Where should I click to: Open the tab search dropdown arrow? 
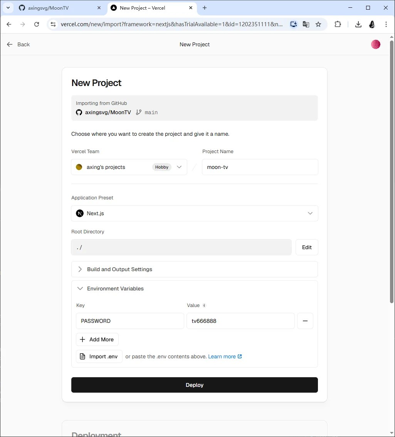pyautogui.click(x=8, y=8)
